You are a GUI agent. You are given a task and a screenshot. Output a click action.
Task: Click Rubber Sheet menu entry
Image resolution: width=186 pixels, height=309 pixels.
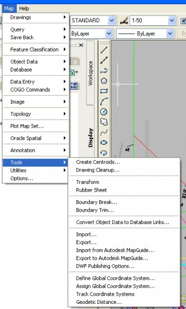tap(91, 190)
